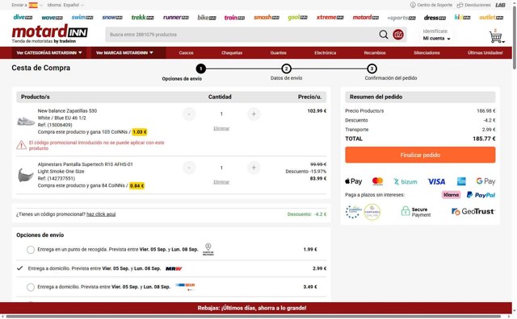
Task: Open the traininn store logo
Action: point(234,18)
